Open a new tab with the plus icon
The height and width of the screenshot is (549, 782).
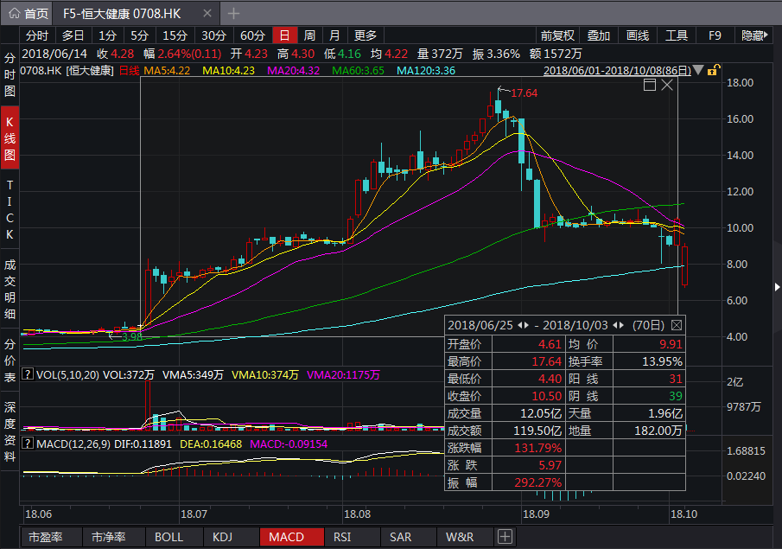tap(234, 14)
